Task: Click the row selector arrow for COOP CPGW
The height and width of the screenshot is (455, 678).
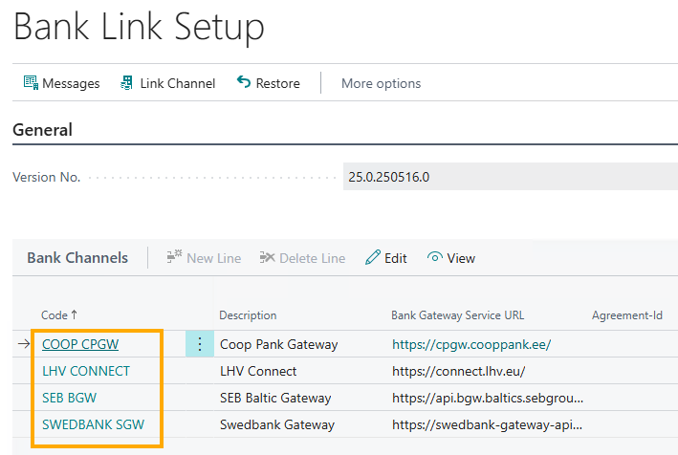Action: pos(24,344)
